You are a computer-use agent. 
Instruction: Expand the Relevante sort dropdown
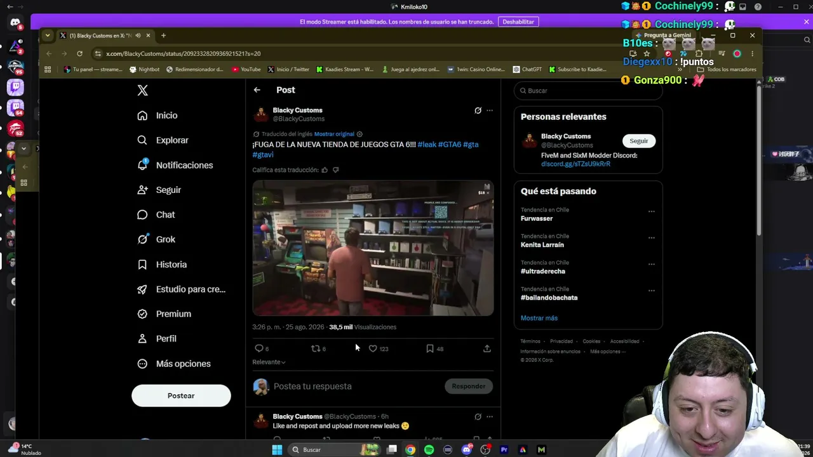[x=269, y=362]
